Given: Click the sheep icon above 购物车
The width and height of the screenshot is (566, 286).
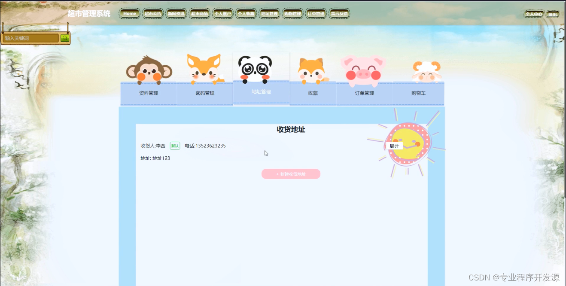Looking at the screenshot, I should coord(426,72).
